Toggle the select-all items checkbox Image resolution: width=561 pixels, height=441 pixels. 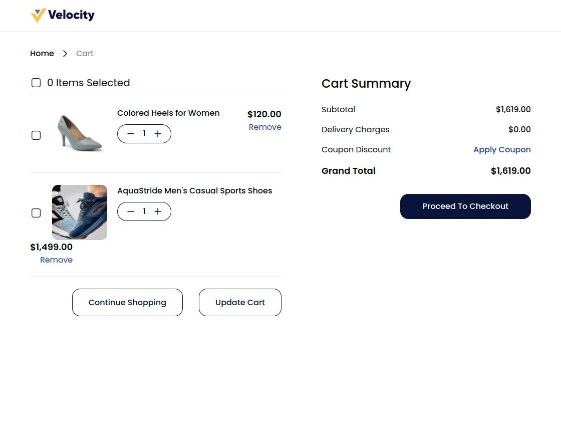[x=36, y=82]
